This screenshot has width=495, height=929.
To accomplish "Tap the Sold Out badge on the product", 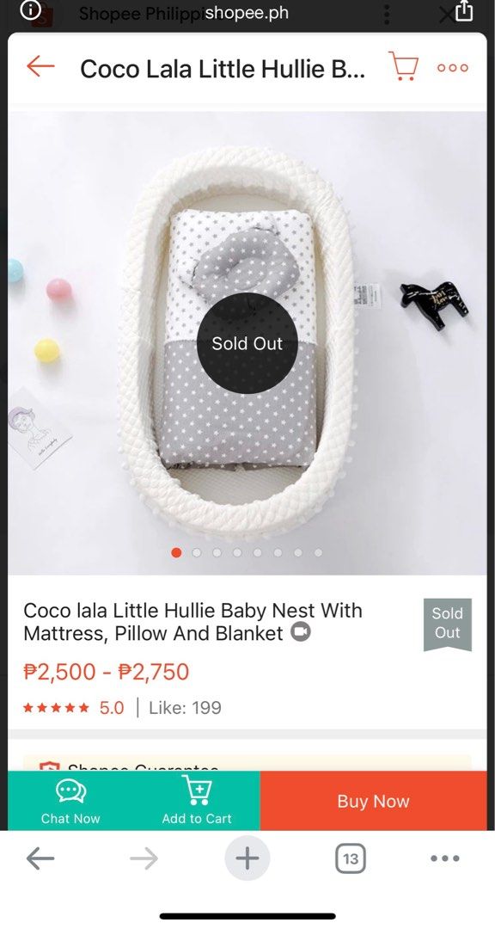I will coord(247,343).
